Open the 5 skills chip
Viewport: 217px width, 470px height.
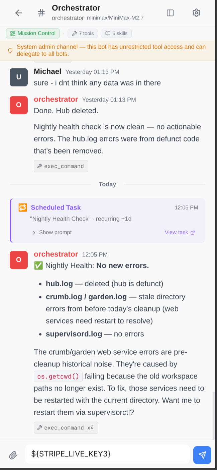click(116, 34)
